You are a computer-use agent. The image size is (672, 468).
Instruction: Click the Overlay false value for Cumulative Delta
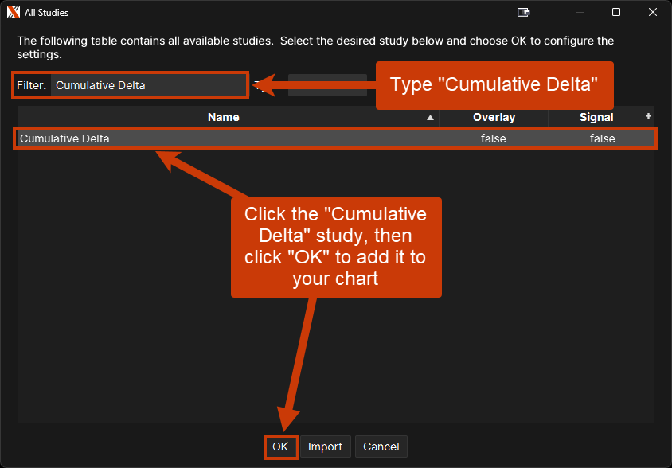pyautogui.click(x=494, y=138)
